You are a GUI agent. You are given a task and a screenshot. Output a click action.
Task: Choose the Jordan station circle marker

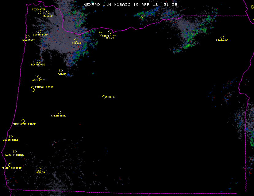[x=61, y=71]
